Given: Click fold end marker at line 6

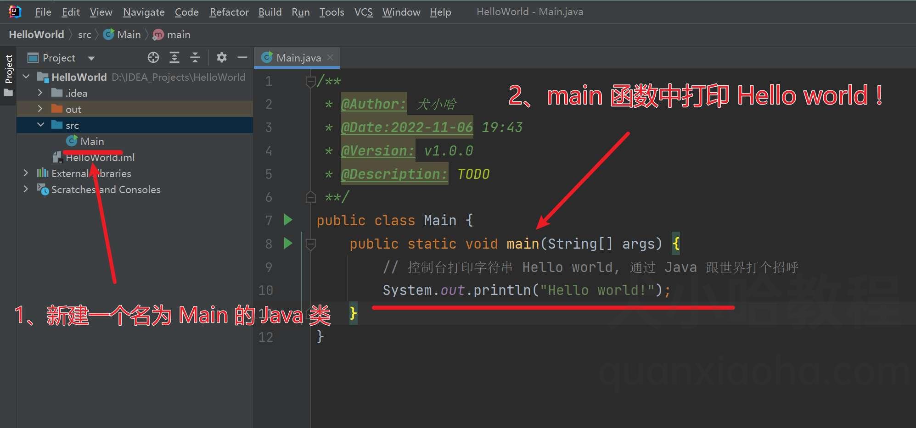Looking at the screenshot, I should click(x=310, y=197).
